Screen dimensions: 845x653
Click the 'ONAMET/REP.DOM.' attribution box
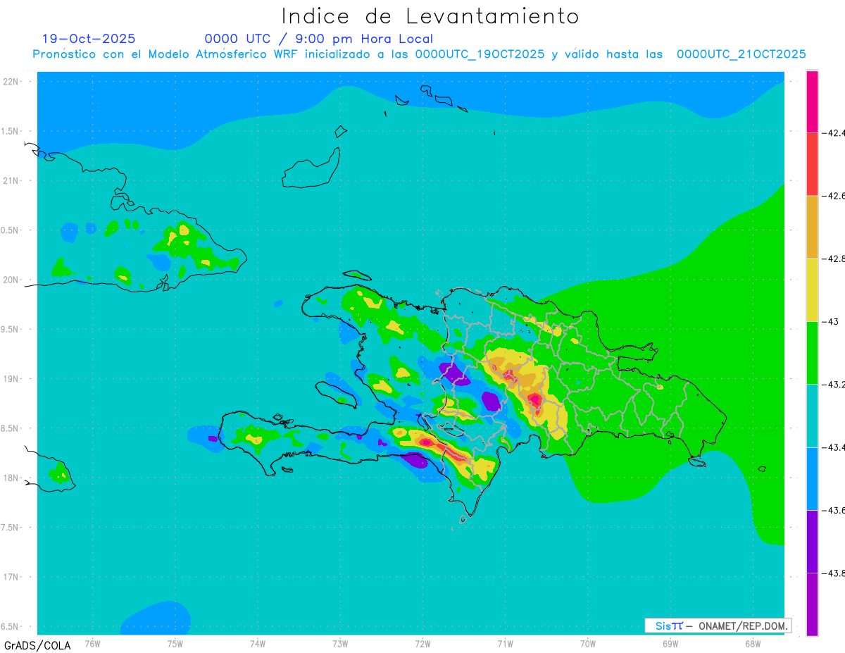pos(718,626)
